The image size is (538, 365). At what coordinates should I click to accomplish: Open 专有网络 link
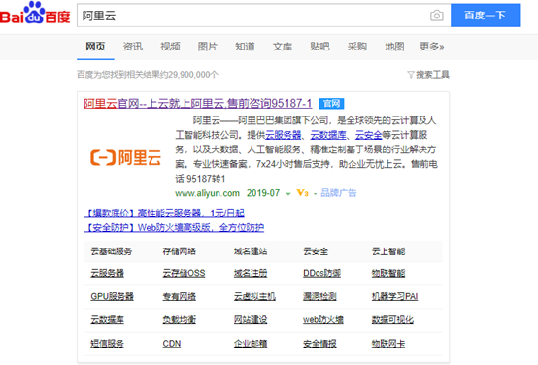point(179,296)
